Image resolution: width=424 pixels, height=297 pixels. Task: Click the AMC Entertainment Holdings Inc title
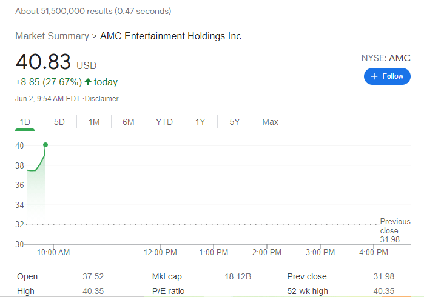click(x=170, y=36)
